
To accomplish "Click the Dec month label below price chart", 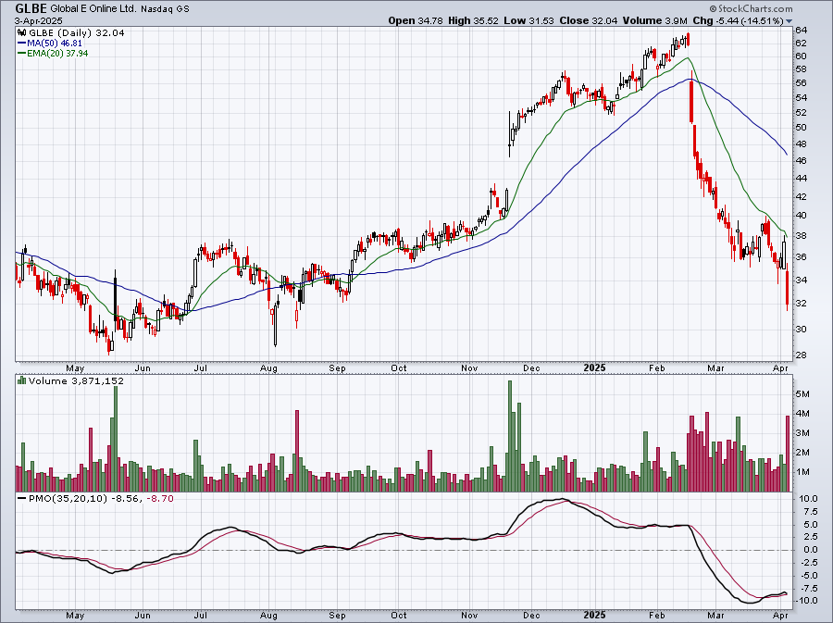I will pos(531,368).
